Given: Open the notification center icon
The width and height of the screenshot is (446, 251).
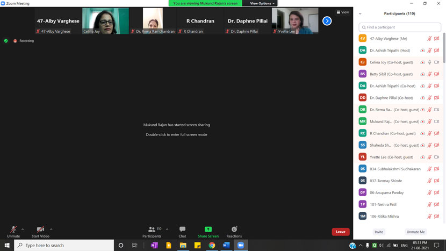Looking at the screenshot, I should coord(437,245).
